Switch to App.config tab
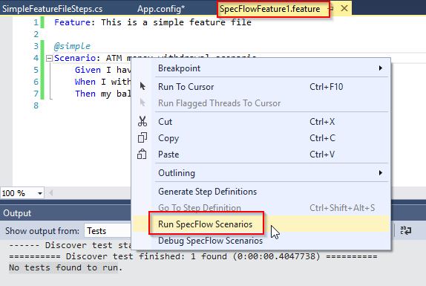The width and height of the screenshot is (426, 286). tap(161, 9)
